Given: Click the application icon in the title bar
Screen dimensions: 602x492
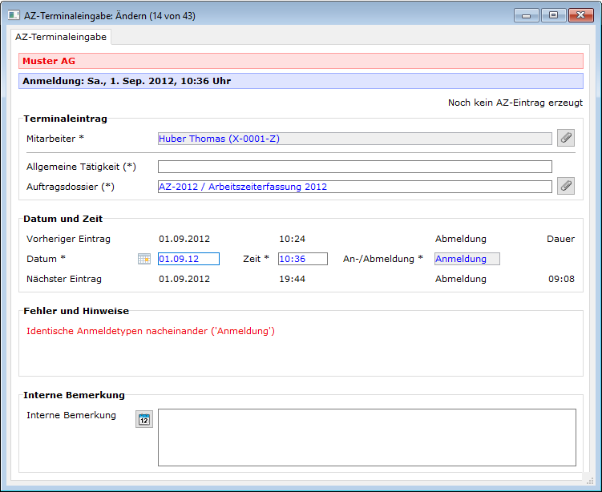Looking at the screenshot, I should click(14, 15).
